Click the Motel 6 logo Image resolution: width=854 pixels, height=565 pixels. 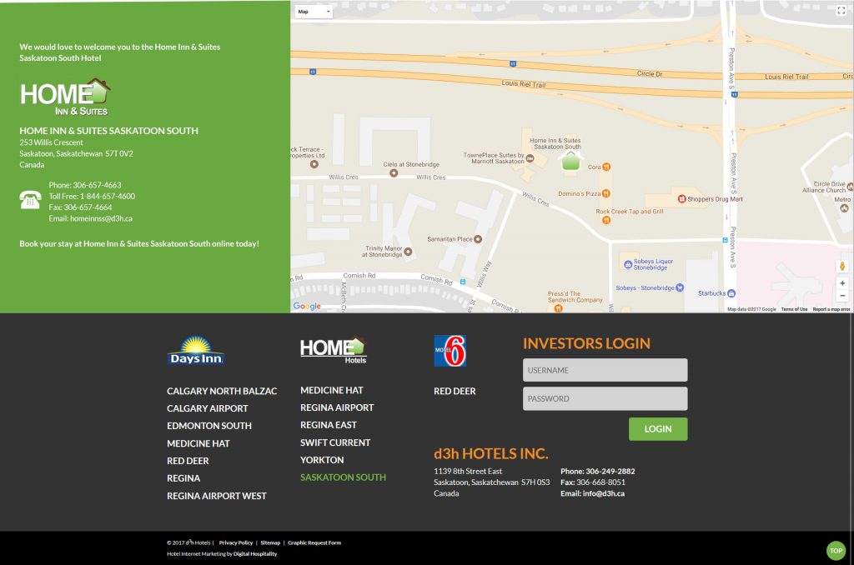coord(450,351)
